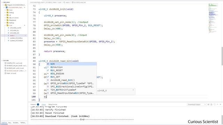Click User in the breadcrumb
The image size is (223, 125).
tap(60, 2)
